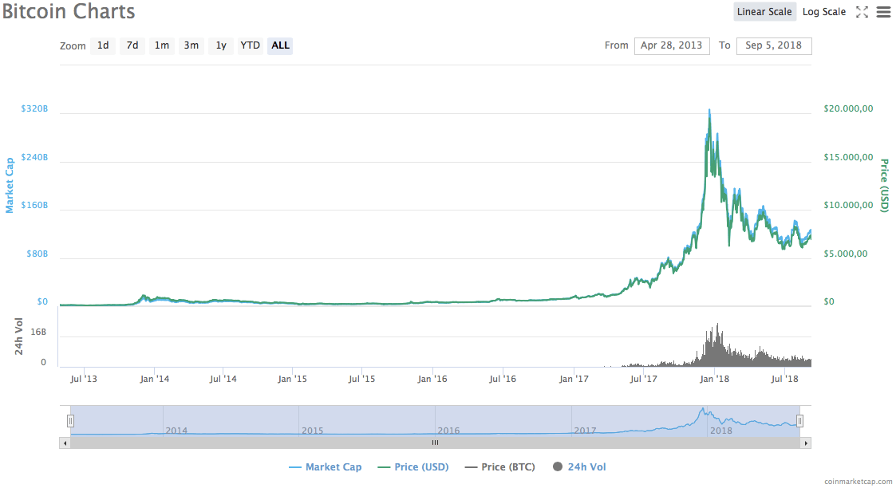Select the ALL zoom tab
This screenshot has height=488, width=896.
point(280,45)
